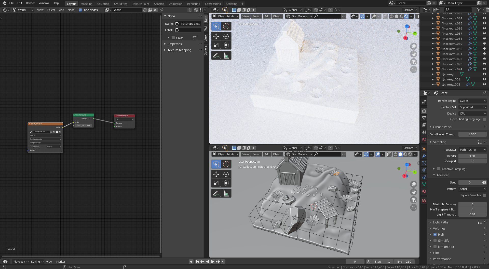Switch to Compositing workspace tab
Viewport: 489px width, 269px height.
pyautogui.click(x=213, y=4)
